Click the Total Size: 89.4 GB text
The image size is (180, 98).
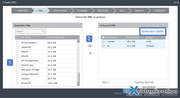tap(144, 82)
